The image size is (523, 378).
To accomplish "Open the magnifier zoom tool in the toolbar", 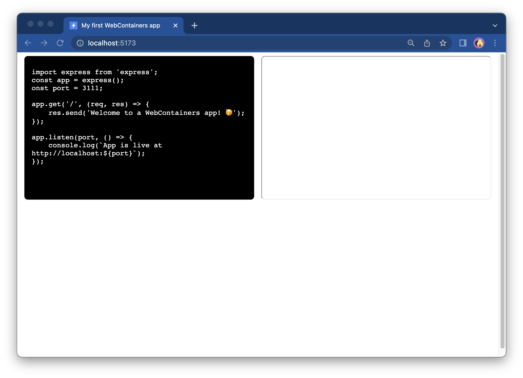I will point(411,43).
